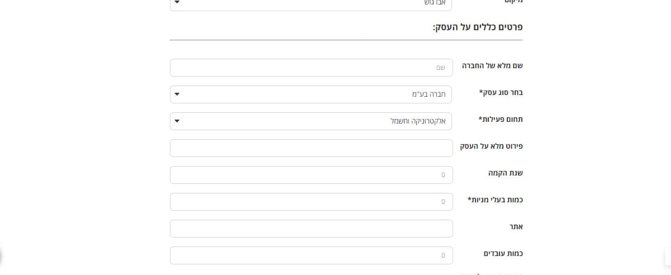Click the שם מלא של החברה label

(x=492, y=66)
